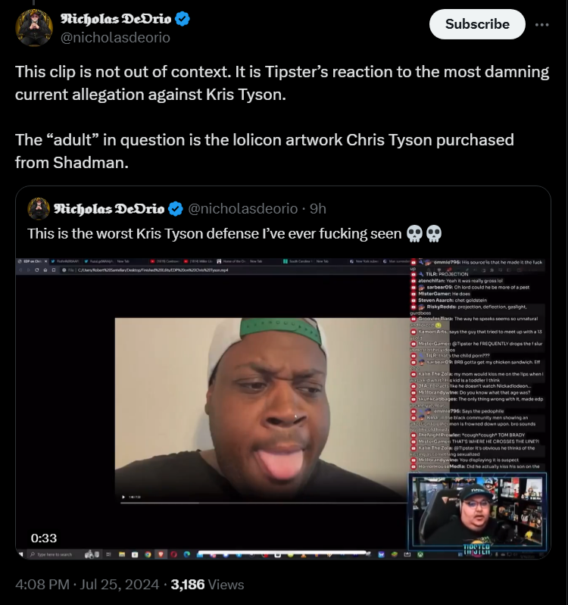
Task: Click the quoted tweet's small profile avatar
Action: tap(39, 209)
